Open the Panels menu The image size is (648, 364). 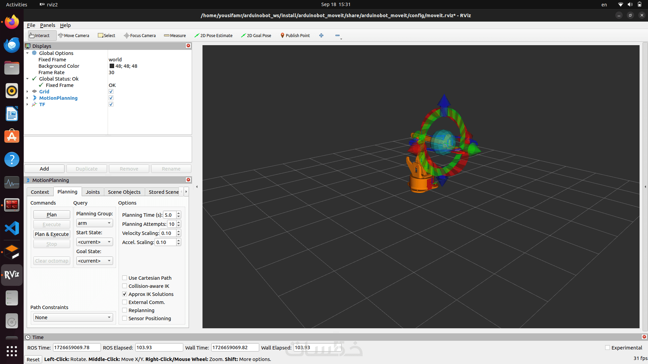(48, 25)
